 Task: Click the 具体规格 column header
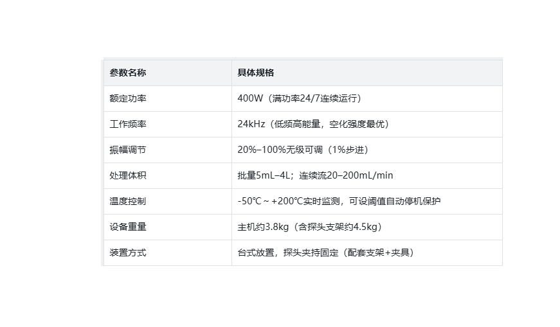[x=256, y=73]
